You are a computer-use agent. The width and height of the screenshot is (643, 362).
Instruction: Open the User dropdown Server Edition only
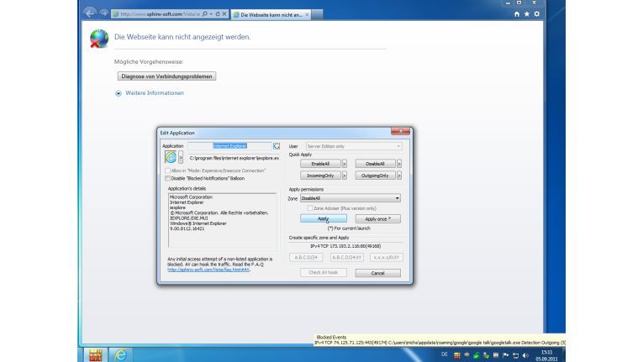coord(353,146)
